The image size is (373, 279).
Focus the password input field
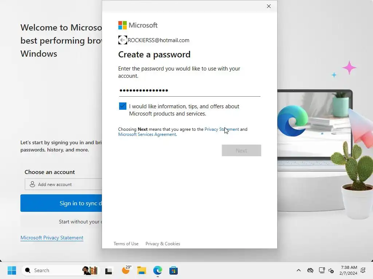189,90
